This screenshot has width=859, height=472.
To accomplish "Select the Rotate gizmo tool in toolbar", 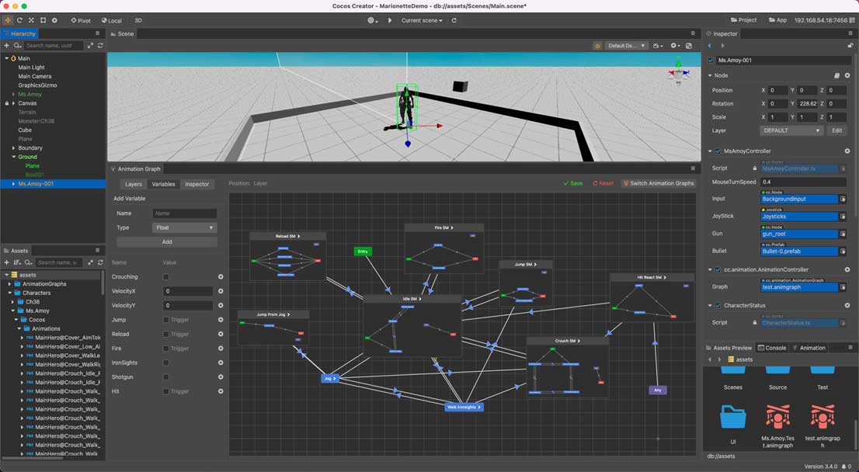I will click(x=19, y=20).
